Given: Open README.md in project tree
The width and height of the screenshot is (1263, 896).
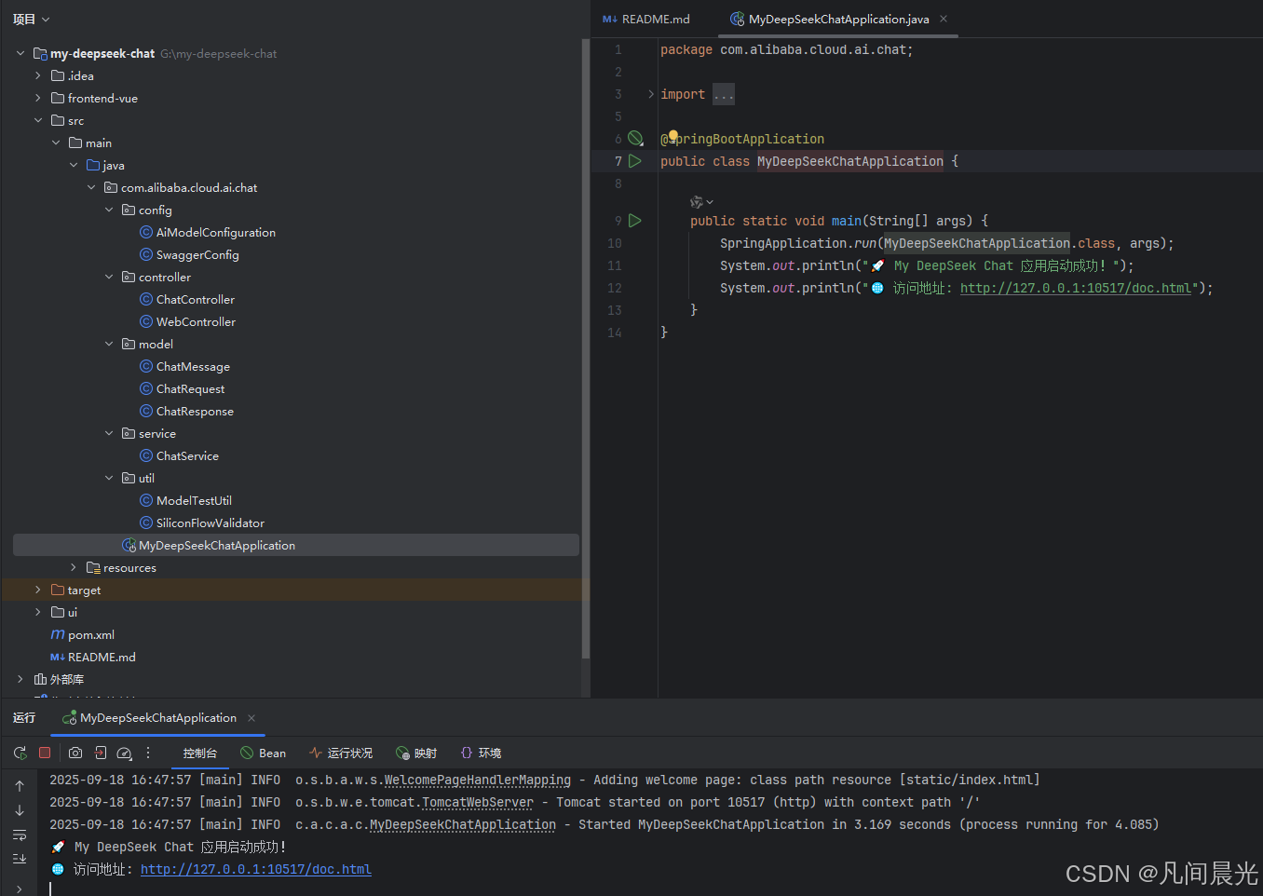Looking at the screenshot, I should click(102, 657).
